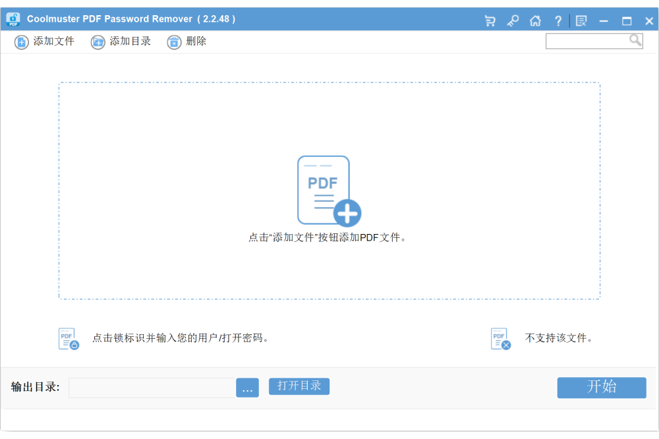Click 添加目录 to add a folder
The width and height of the screenshot is (659, 439).
(x=121, y=42)
